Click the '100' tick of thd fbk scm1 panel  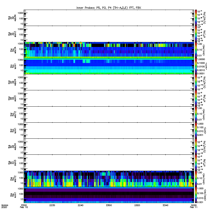tap(21, 130)
